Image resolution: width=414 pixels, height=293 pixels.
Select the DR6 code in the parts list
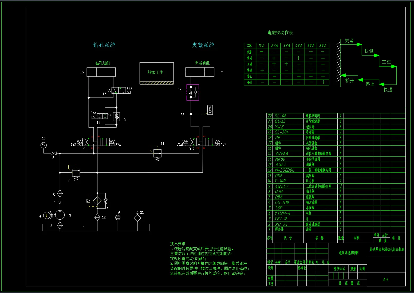(x=279, y=176)
